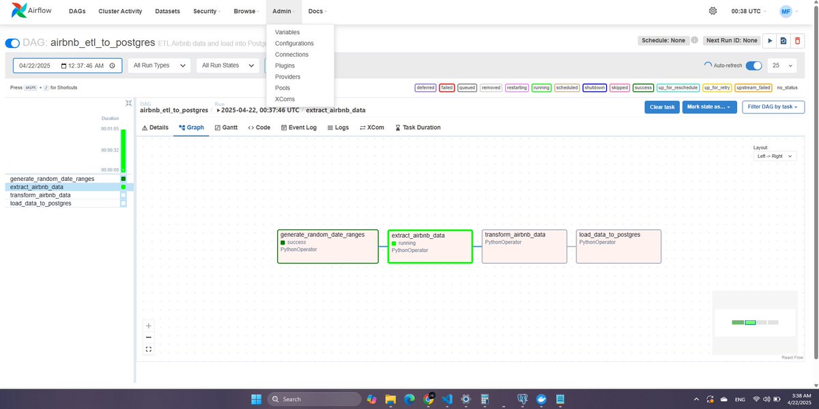Toggle the DAG pause switch
This screenshot has width=819, height=409.
[12, 43]
